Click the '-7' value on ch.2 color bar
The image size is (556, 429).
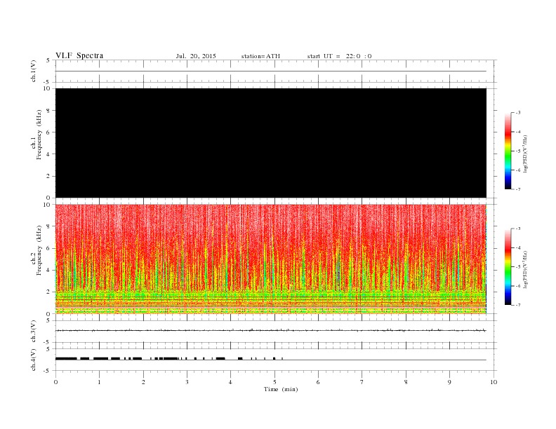click(518, 305)
